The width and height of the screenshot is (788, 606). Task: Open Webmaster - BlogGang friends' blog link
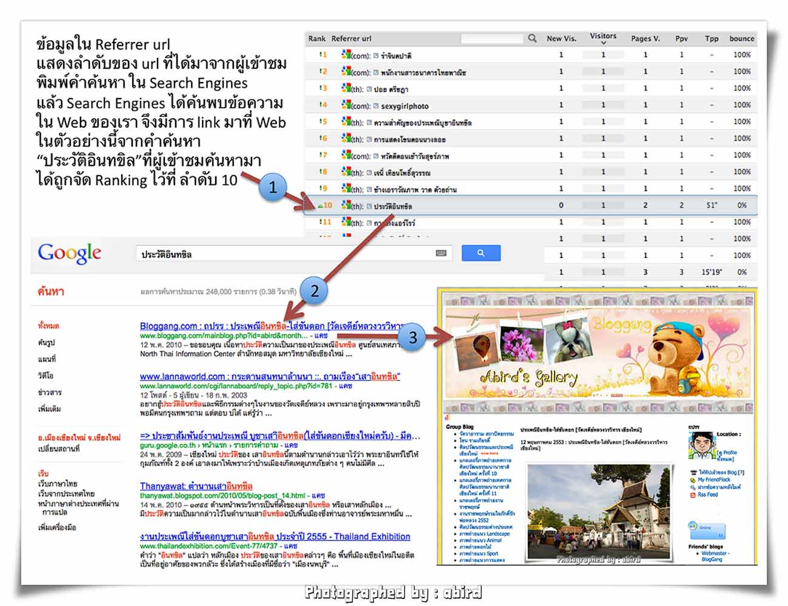(x=715, y=556)
